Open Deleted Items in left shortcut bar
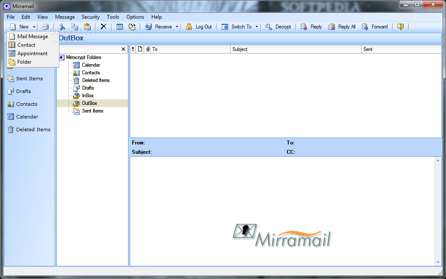This screenshot has height=279, width=446. click(x=29, y=130)
